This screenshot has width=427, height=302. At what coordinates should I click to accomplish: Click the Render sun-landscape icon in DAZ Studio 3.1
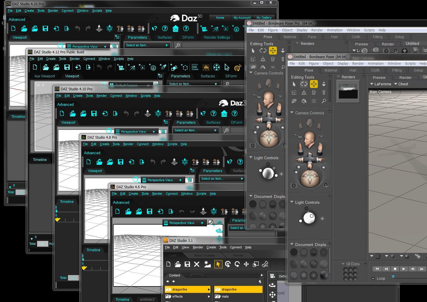(208, 264)
